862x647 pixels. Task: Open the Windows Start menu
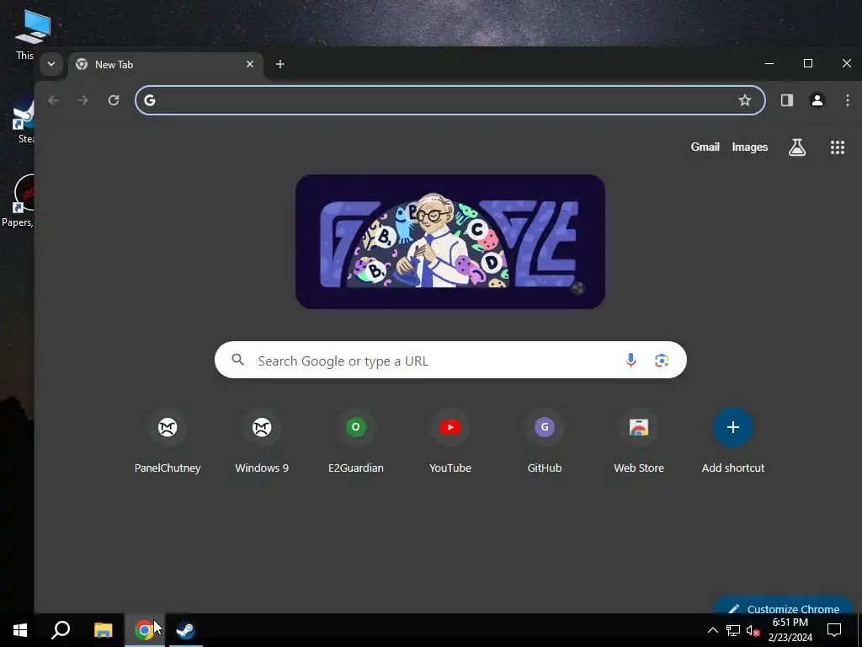[20, 630]
